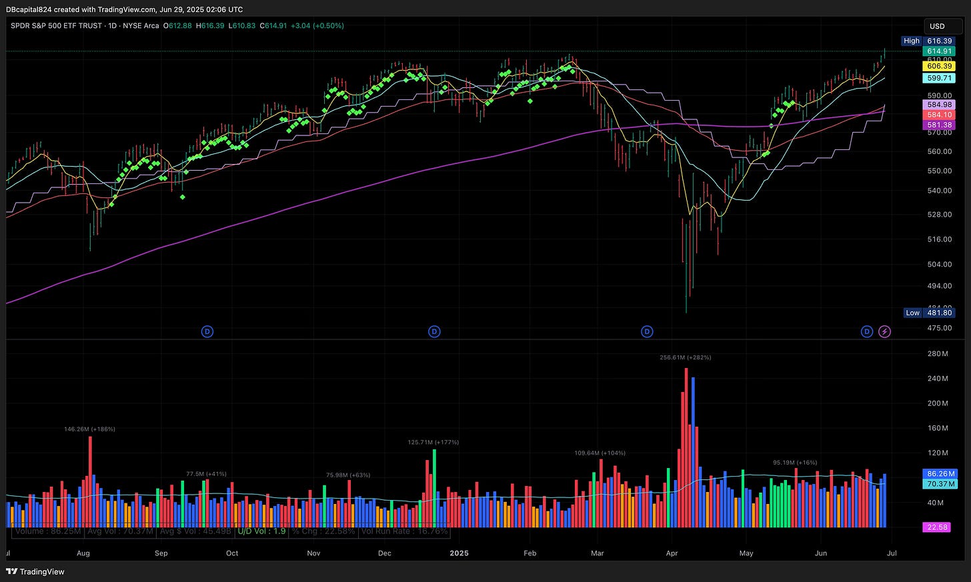
Task: Click the 160M mark on the volume axis
Action: tap(937, 428)
